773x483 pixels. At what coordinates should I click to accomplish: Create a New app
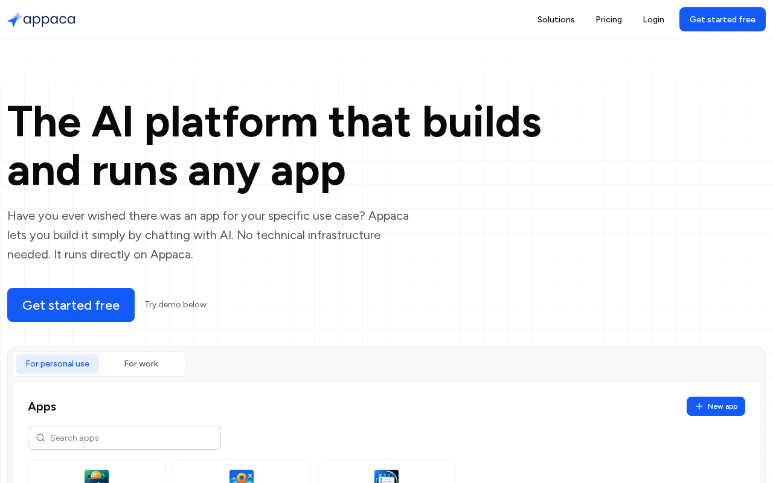tap(716, 406)
